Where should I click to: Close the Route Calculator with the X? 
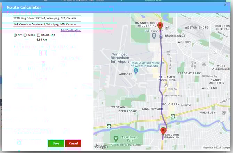(x=225, y=5)
